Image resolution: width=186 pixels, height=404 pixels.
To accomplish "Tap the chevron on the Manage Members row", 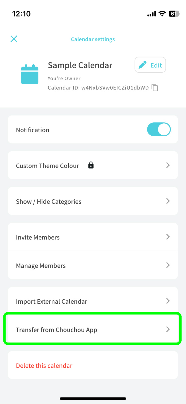I will [168, 265].
